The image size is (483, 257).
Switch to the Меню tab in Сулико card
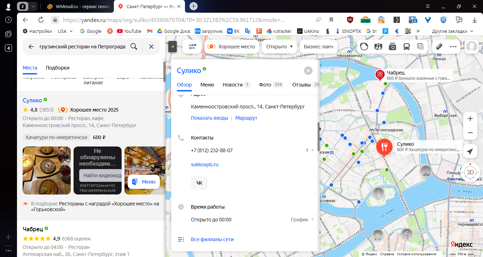(x=207, y=85)
